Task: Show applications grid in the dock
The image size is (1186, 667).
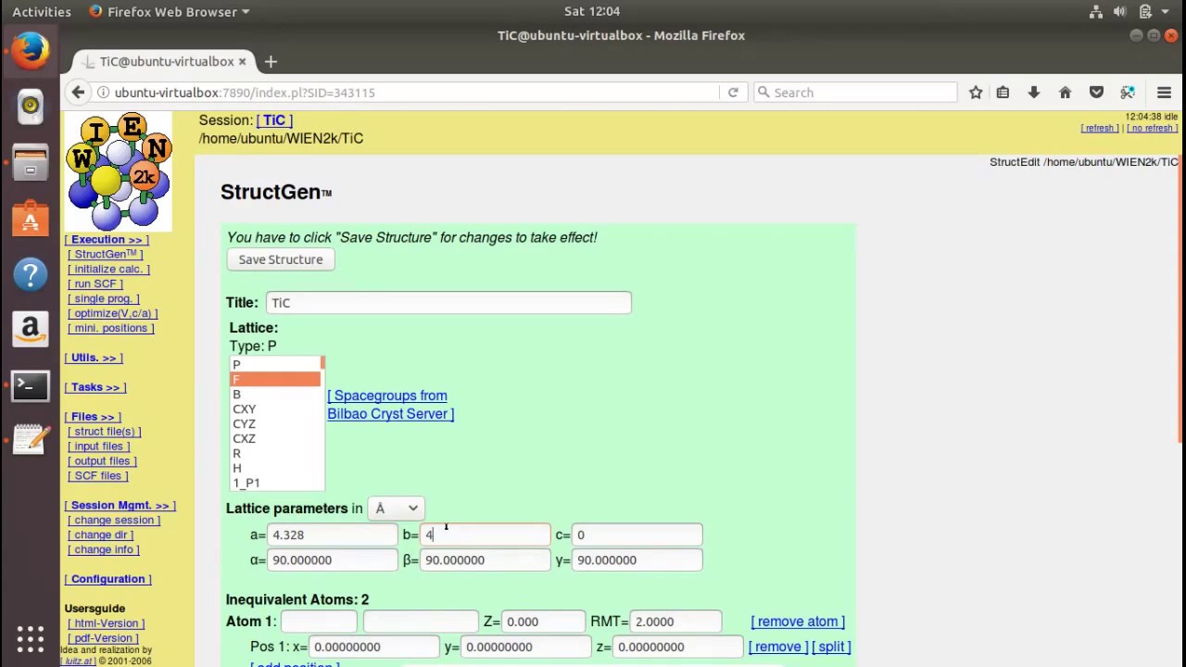Action: 31,638
